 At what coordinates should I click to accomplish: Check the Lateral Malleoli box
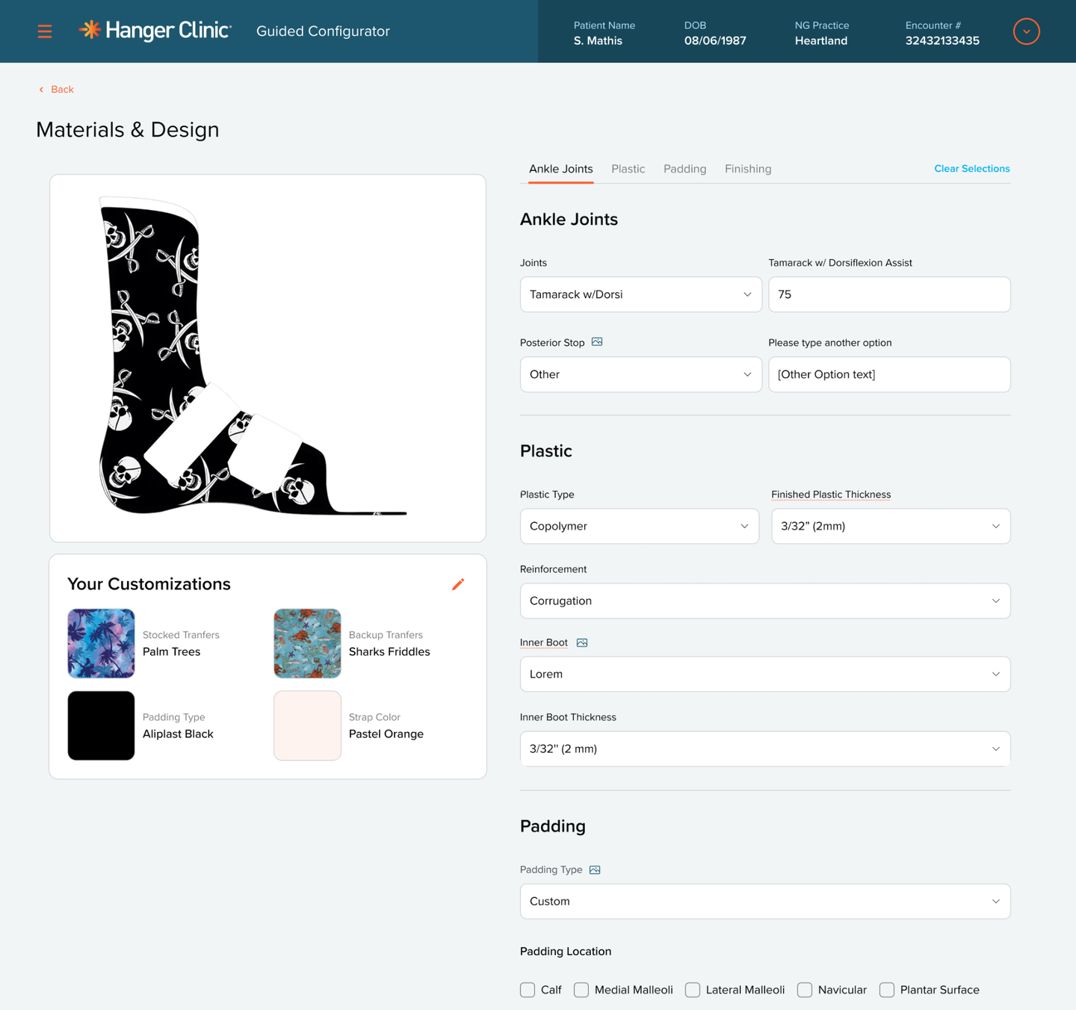click(x=693, y=990)
